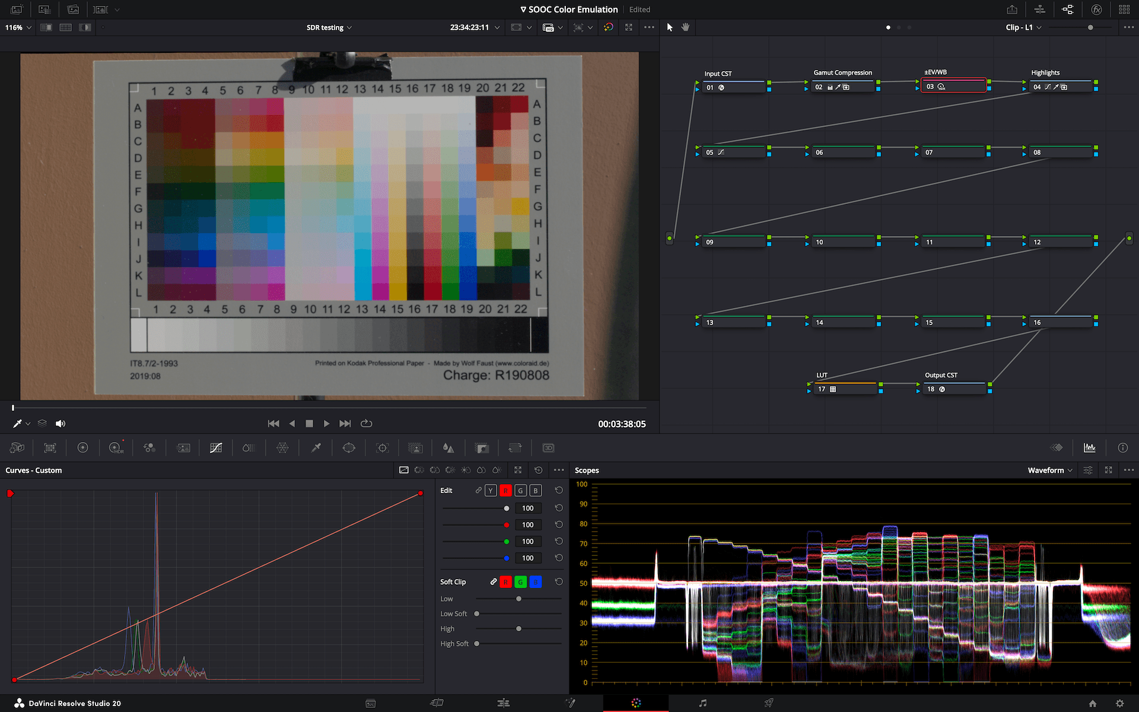Adjust the red intensity slider handle
The width and height of the screenshot is (1139, 712).
tap(506, 525)
